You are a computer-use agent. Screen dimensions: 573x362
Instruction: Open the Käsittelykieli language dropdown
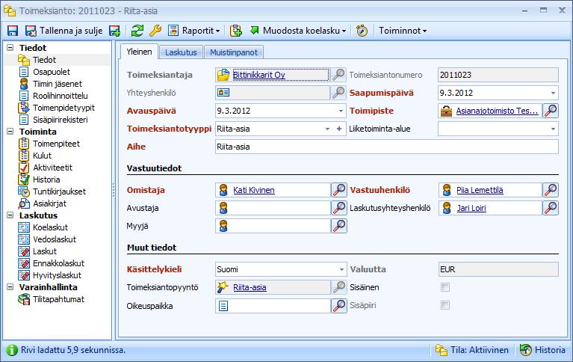click(x=341, y=269)
